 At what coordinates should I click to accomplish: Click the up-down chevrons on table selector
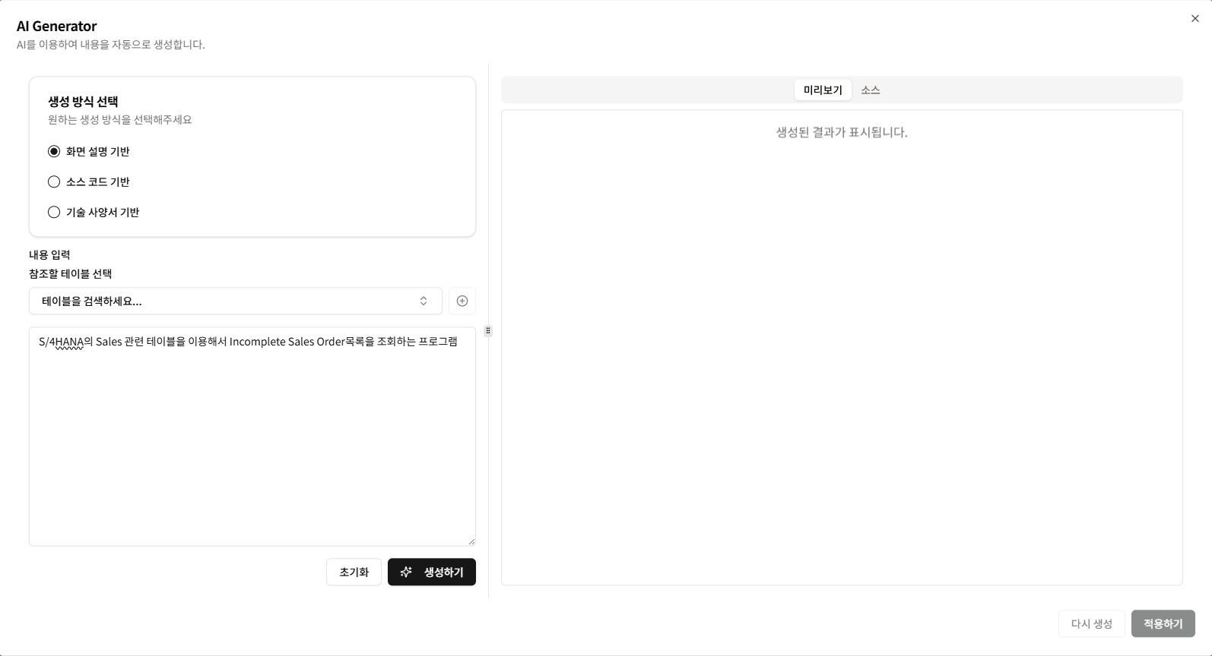point(424,301)
